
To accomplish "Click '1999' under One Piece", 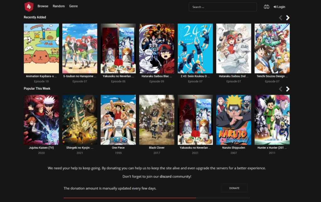I will (x=118, y=153).
